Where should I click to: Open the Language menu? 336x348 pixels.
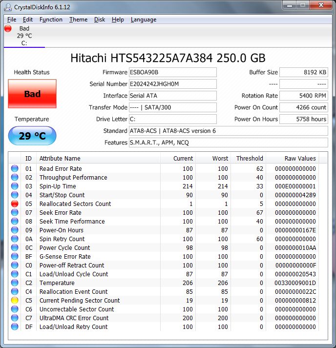pyautogui.click(x=144, y=20)
